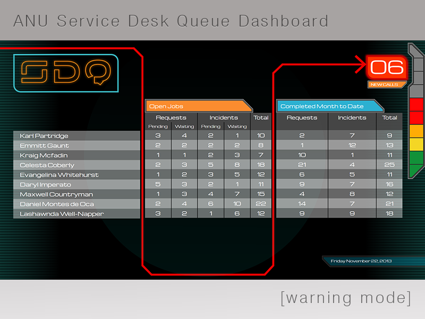Click Daniel Montes de Oca's open total 22
This screenshot has width=425, height=319.
click(261, 204)
